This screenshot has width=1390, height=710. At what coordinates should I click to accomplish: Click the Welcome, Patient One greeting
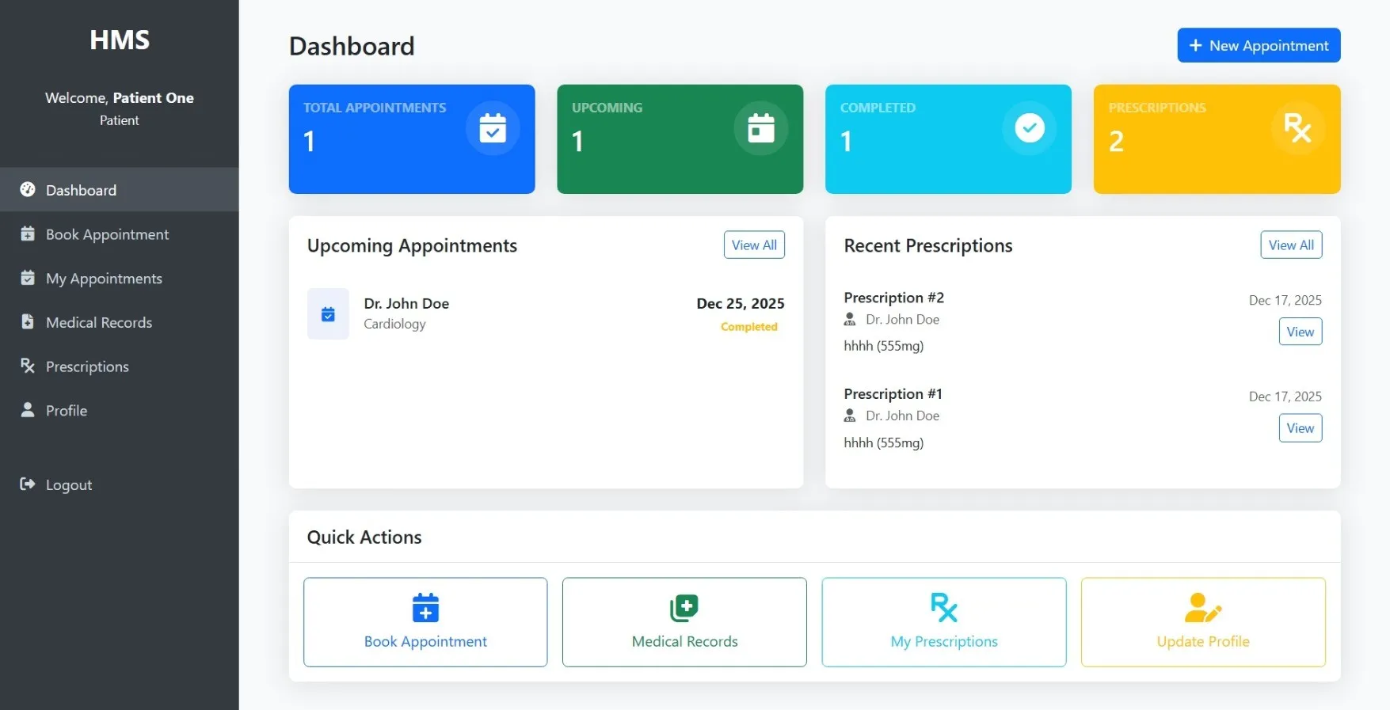[x=120, y=97]
